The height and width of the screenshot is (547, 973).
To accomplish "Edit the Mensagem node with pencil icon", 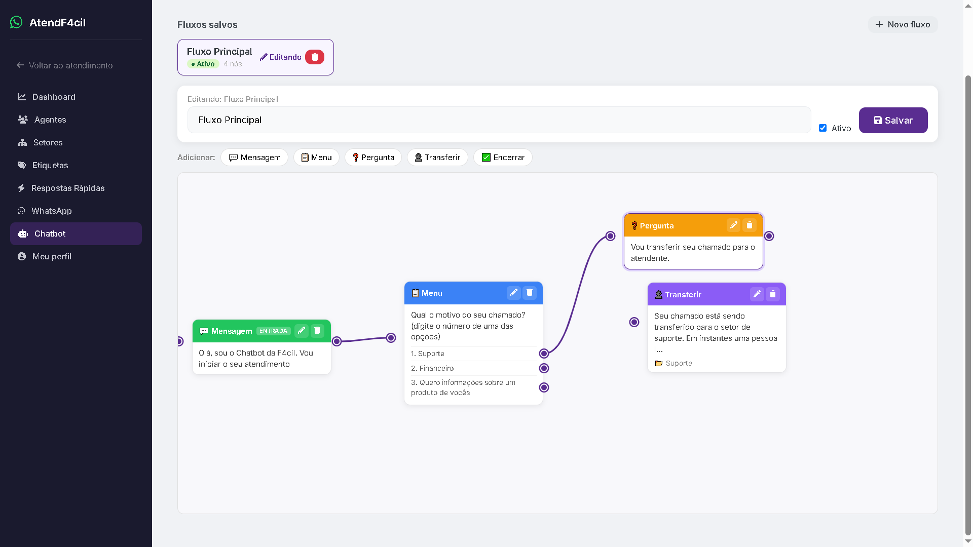I will tap(302, 331).
